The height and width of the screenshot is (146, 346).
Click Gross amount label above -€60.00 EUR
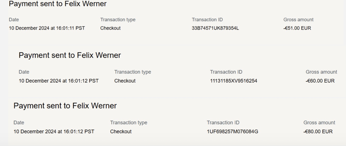pyautogui.click(x=321, y=72)
